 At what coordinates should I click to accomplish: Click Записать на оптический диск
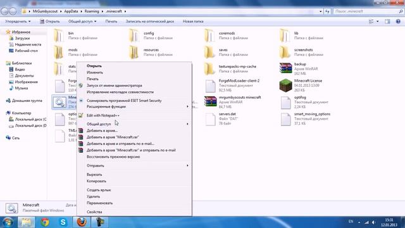(x=150, y=22)
